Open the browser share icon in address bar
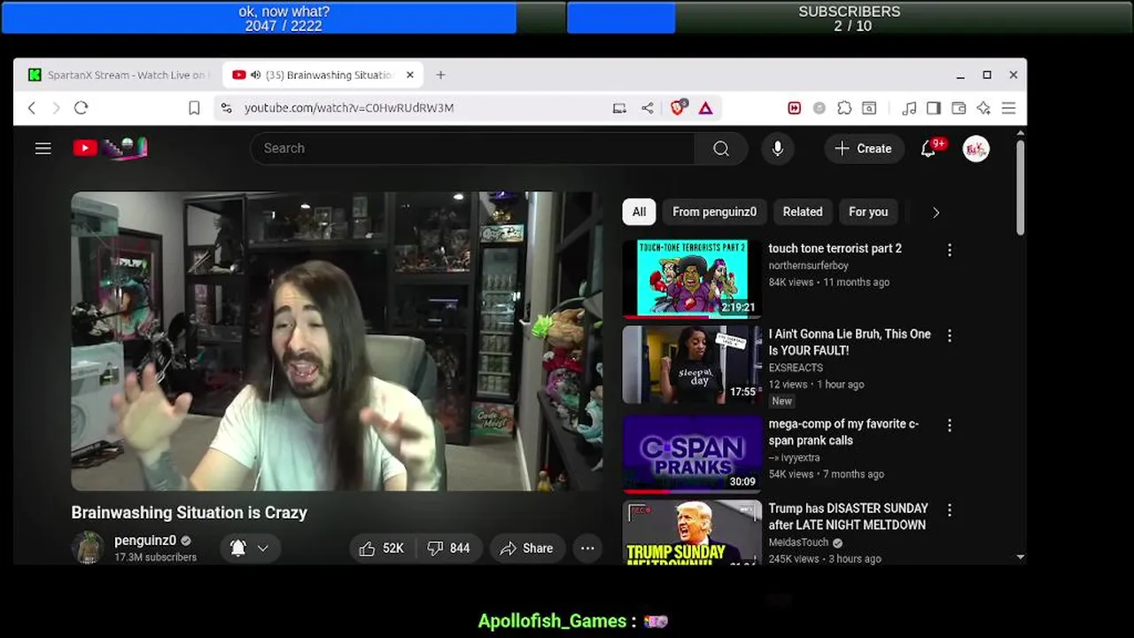1134x638 pixels. (x=648, y=108)
